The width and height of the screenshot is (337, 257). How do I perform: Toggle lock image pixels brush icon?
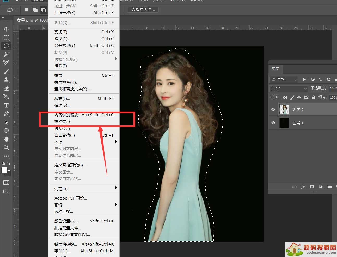point(292,98)
